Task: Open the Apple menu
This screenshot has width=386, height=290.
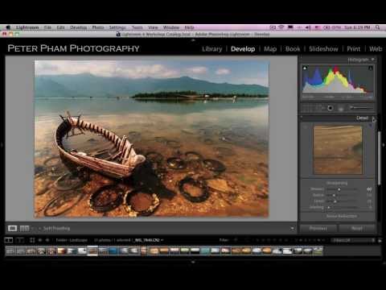Action: (8, 27)
